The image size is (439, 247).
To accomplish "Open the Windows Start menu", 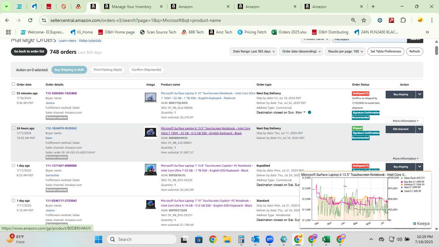I will 98,239.
